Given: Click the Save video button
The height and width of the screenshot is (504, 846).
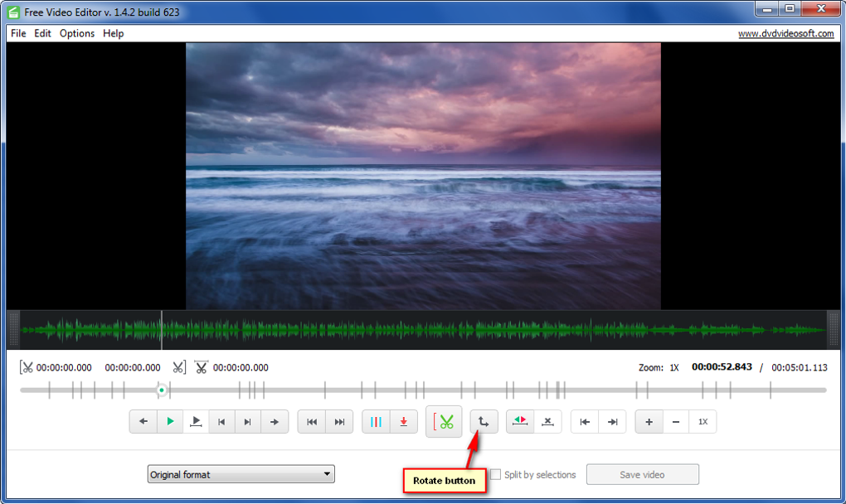Looking at the screenshot, I should pos(643,474).
